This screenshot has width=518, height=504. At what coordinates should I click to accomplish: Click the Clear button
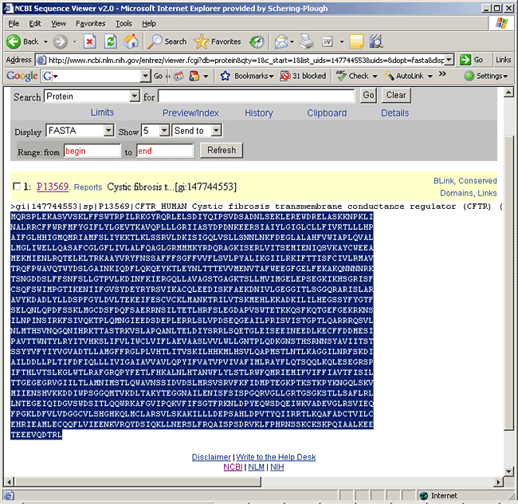[x=396, y=95]
